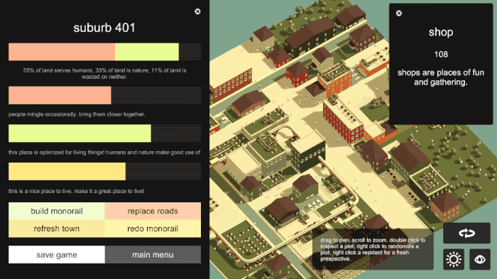Click the people mingle progress bar
497x279 pixels.
point(104,95)
